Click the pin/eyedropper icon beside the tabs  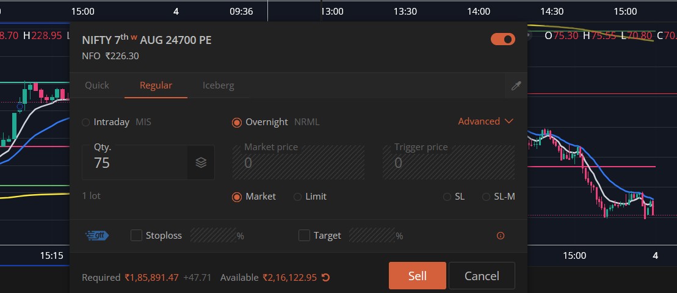pyautogui.click(x=516, y=86)
